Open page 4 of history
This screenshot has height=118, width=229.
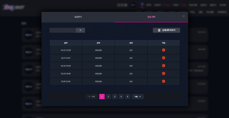(121, 96)
